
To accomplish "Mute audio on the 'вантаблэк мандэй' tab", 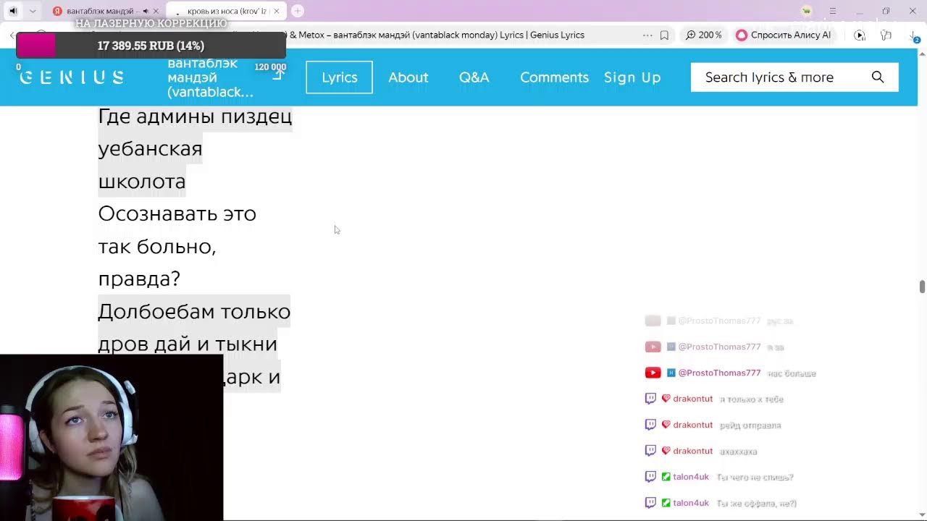I will pos(146,12).
